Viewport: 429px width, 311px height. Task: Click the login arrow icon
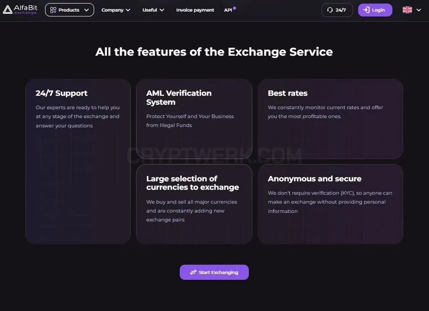(366, 10)
